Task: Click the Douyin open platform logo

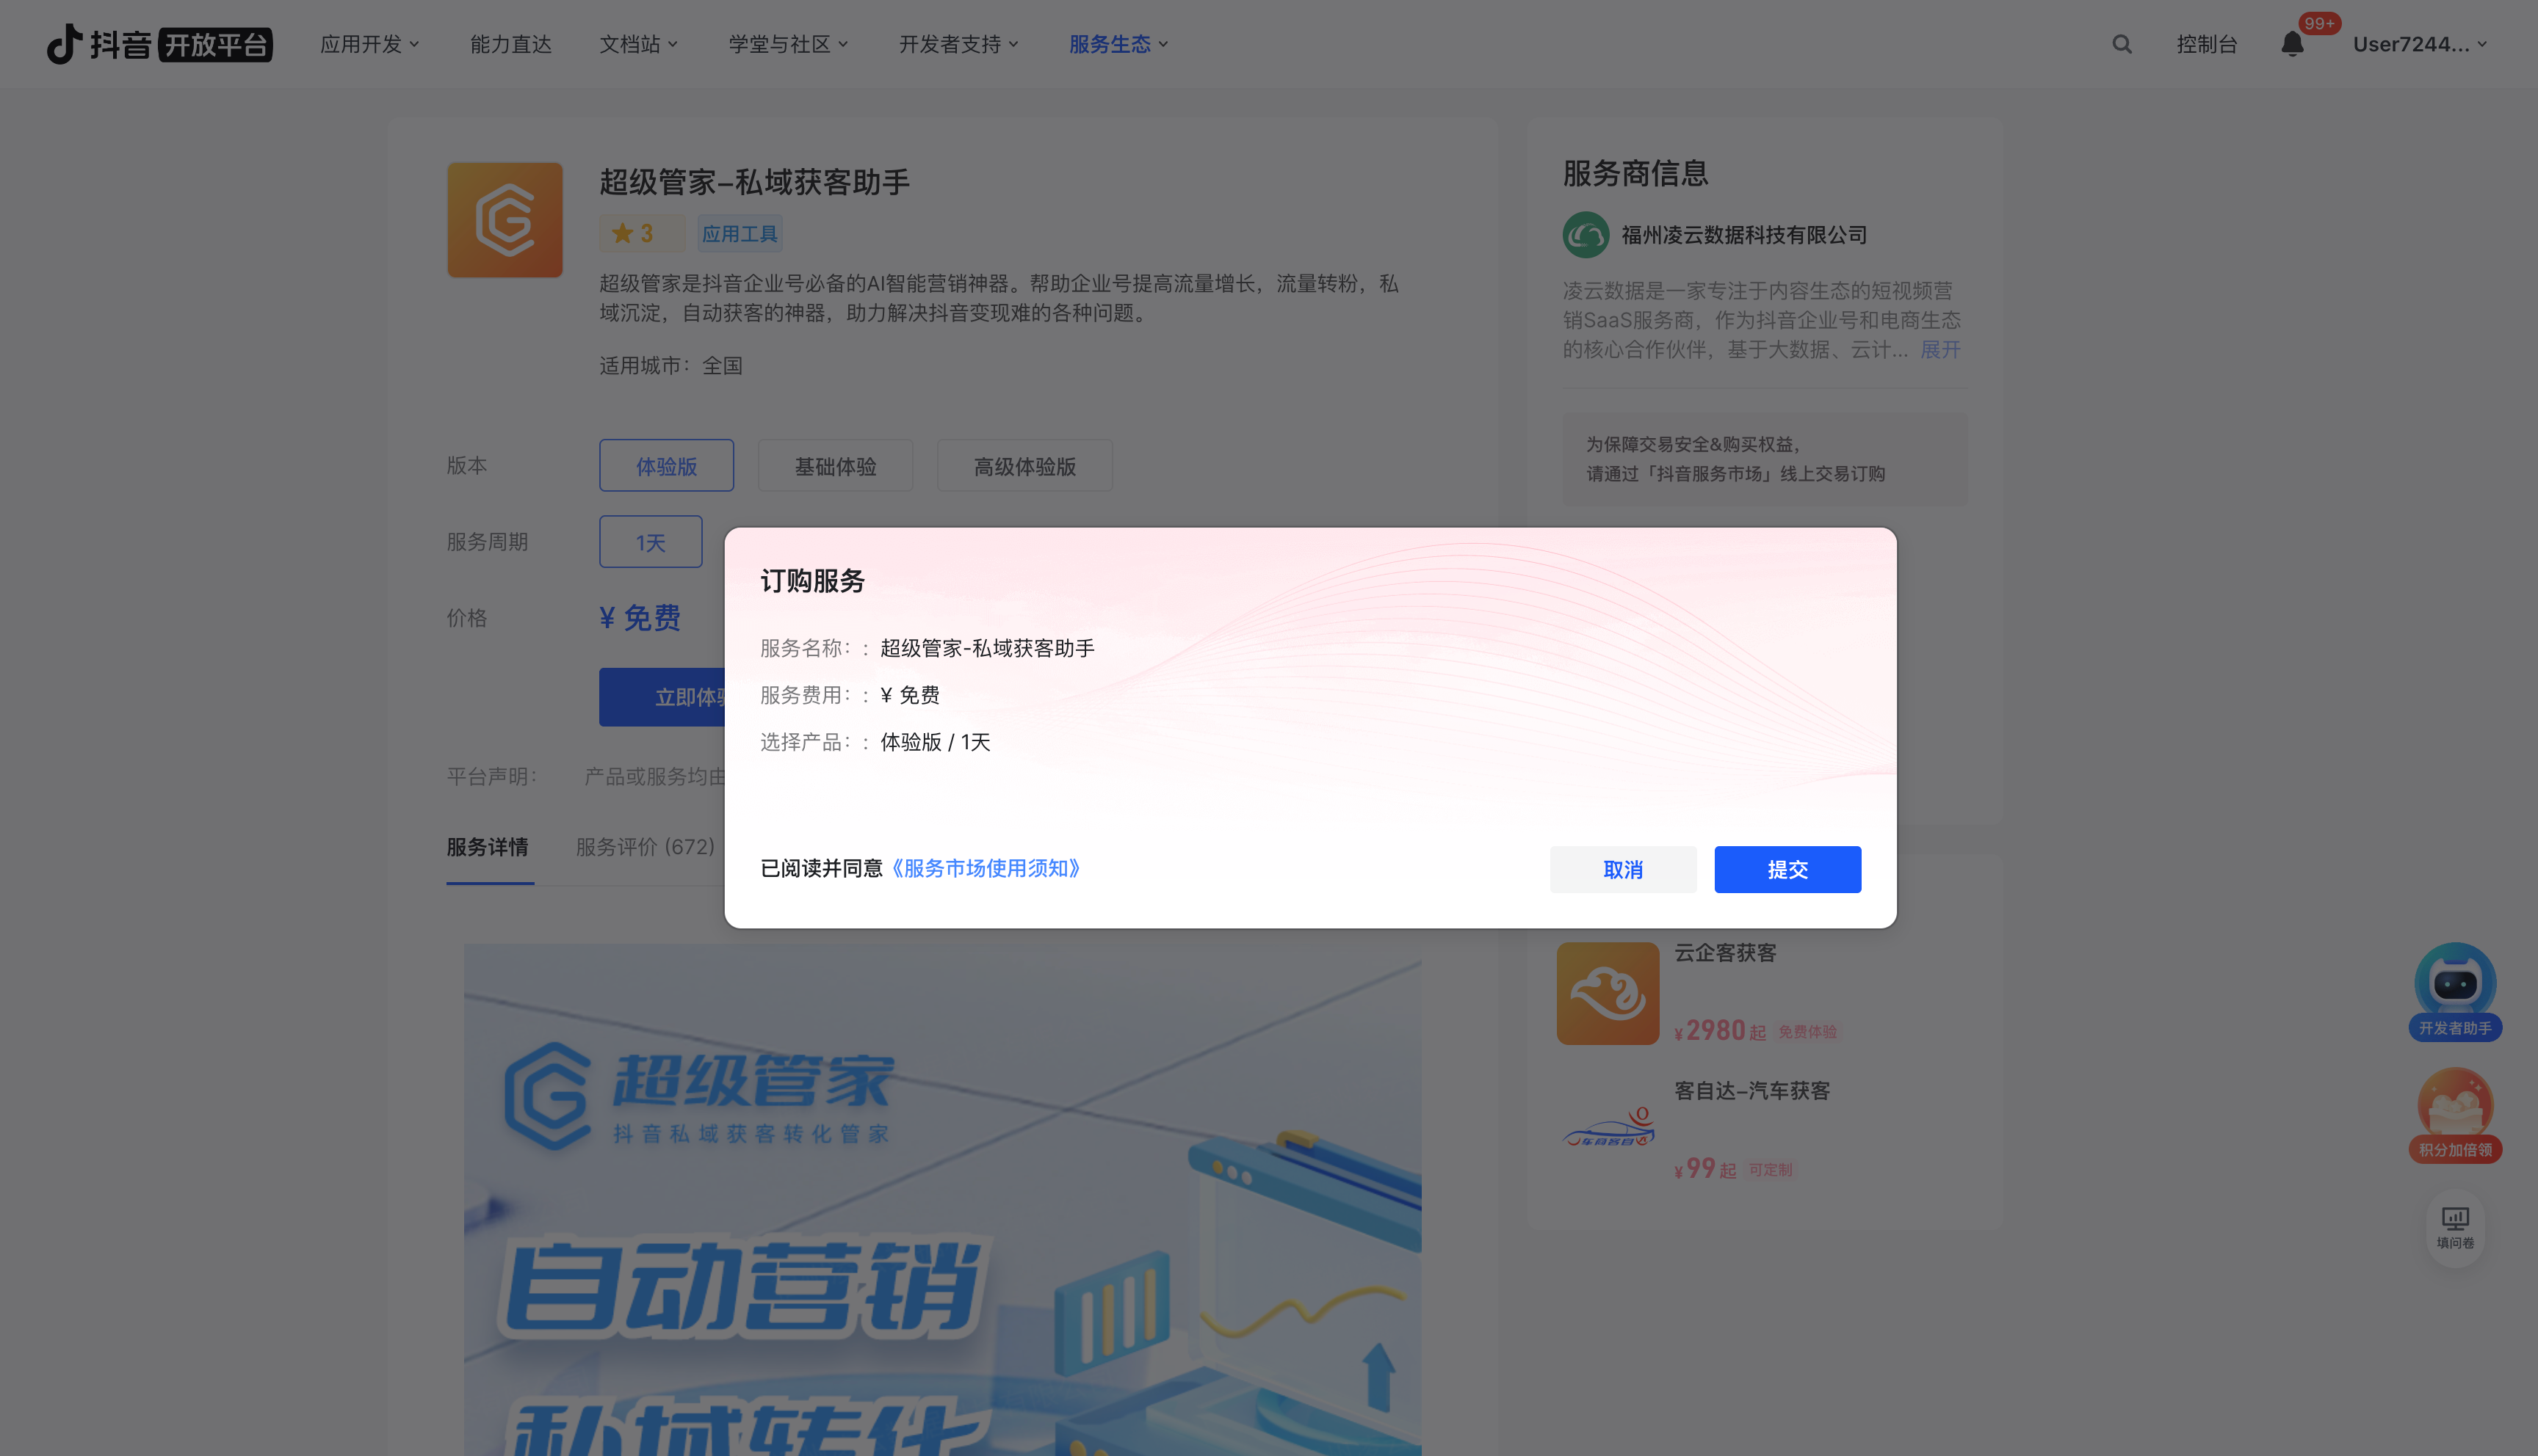Action: click(x=159, y=44)
